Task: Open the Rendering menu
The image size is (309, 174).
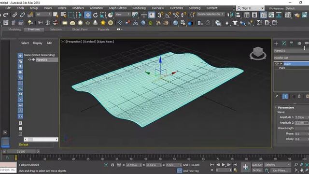Action: [x=139, y=8]
